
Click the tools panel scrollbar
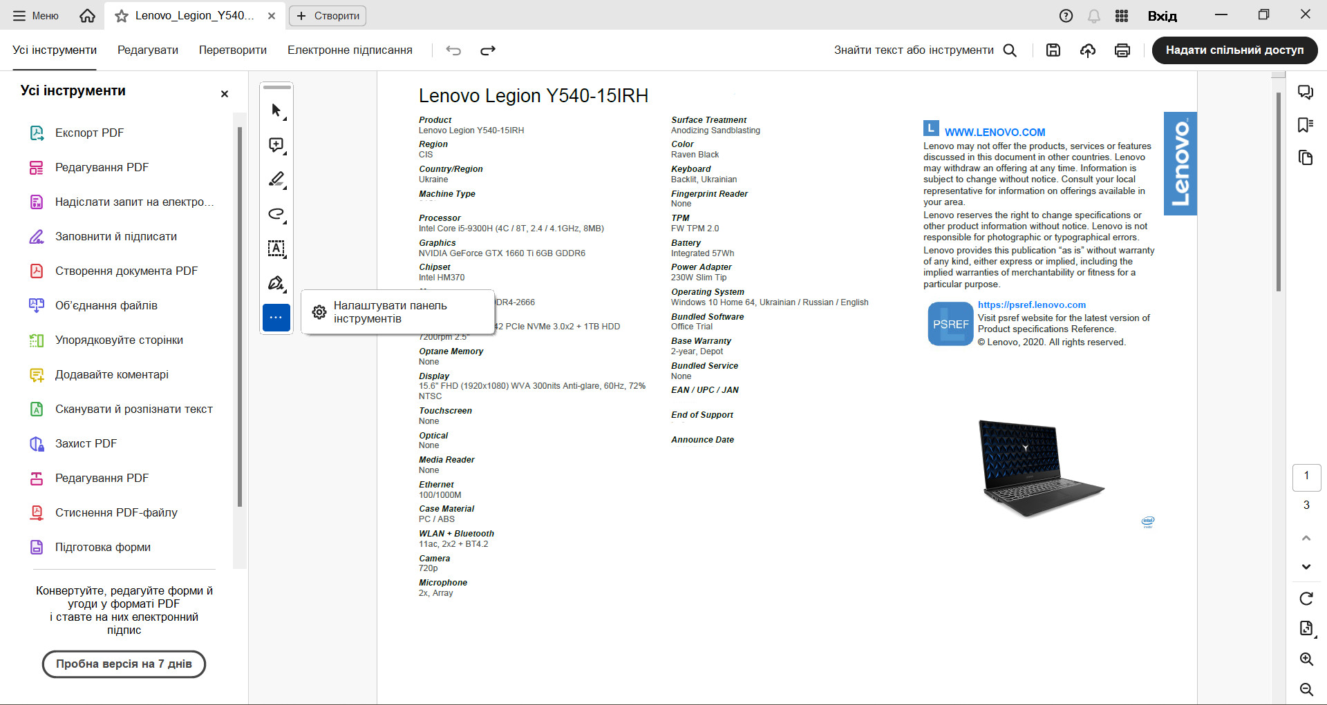[240, 317]
